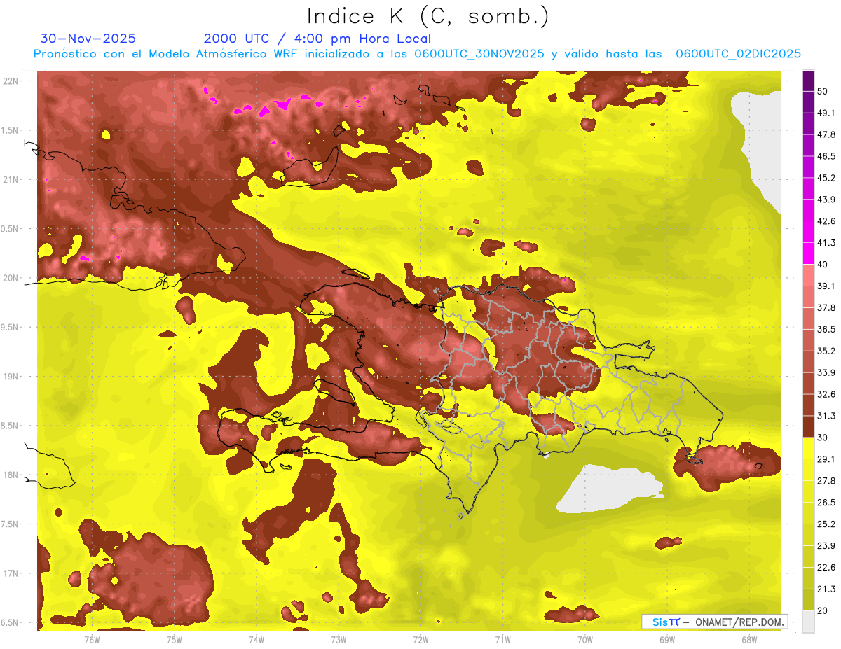Click the latitude label '22N'
This screenshot has height=649, width=841.
[x=11, y=81]
